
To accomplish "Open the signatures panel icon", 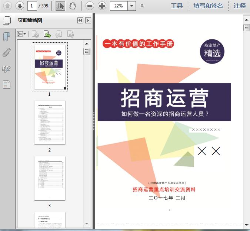I will click(7, 69).
